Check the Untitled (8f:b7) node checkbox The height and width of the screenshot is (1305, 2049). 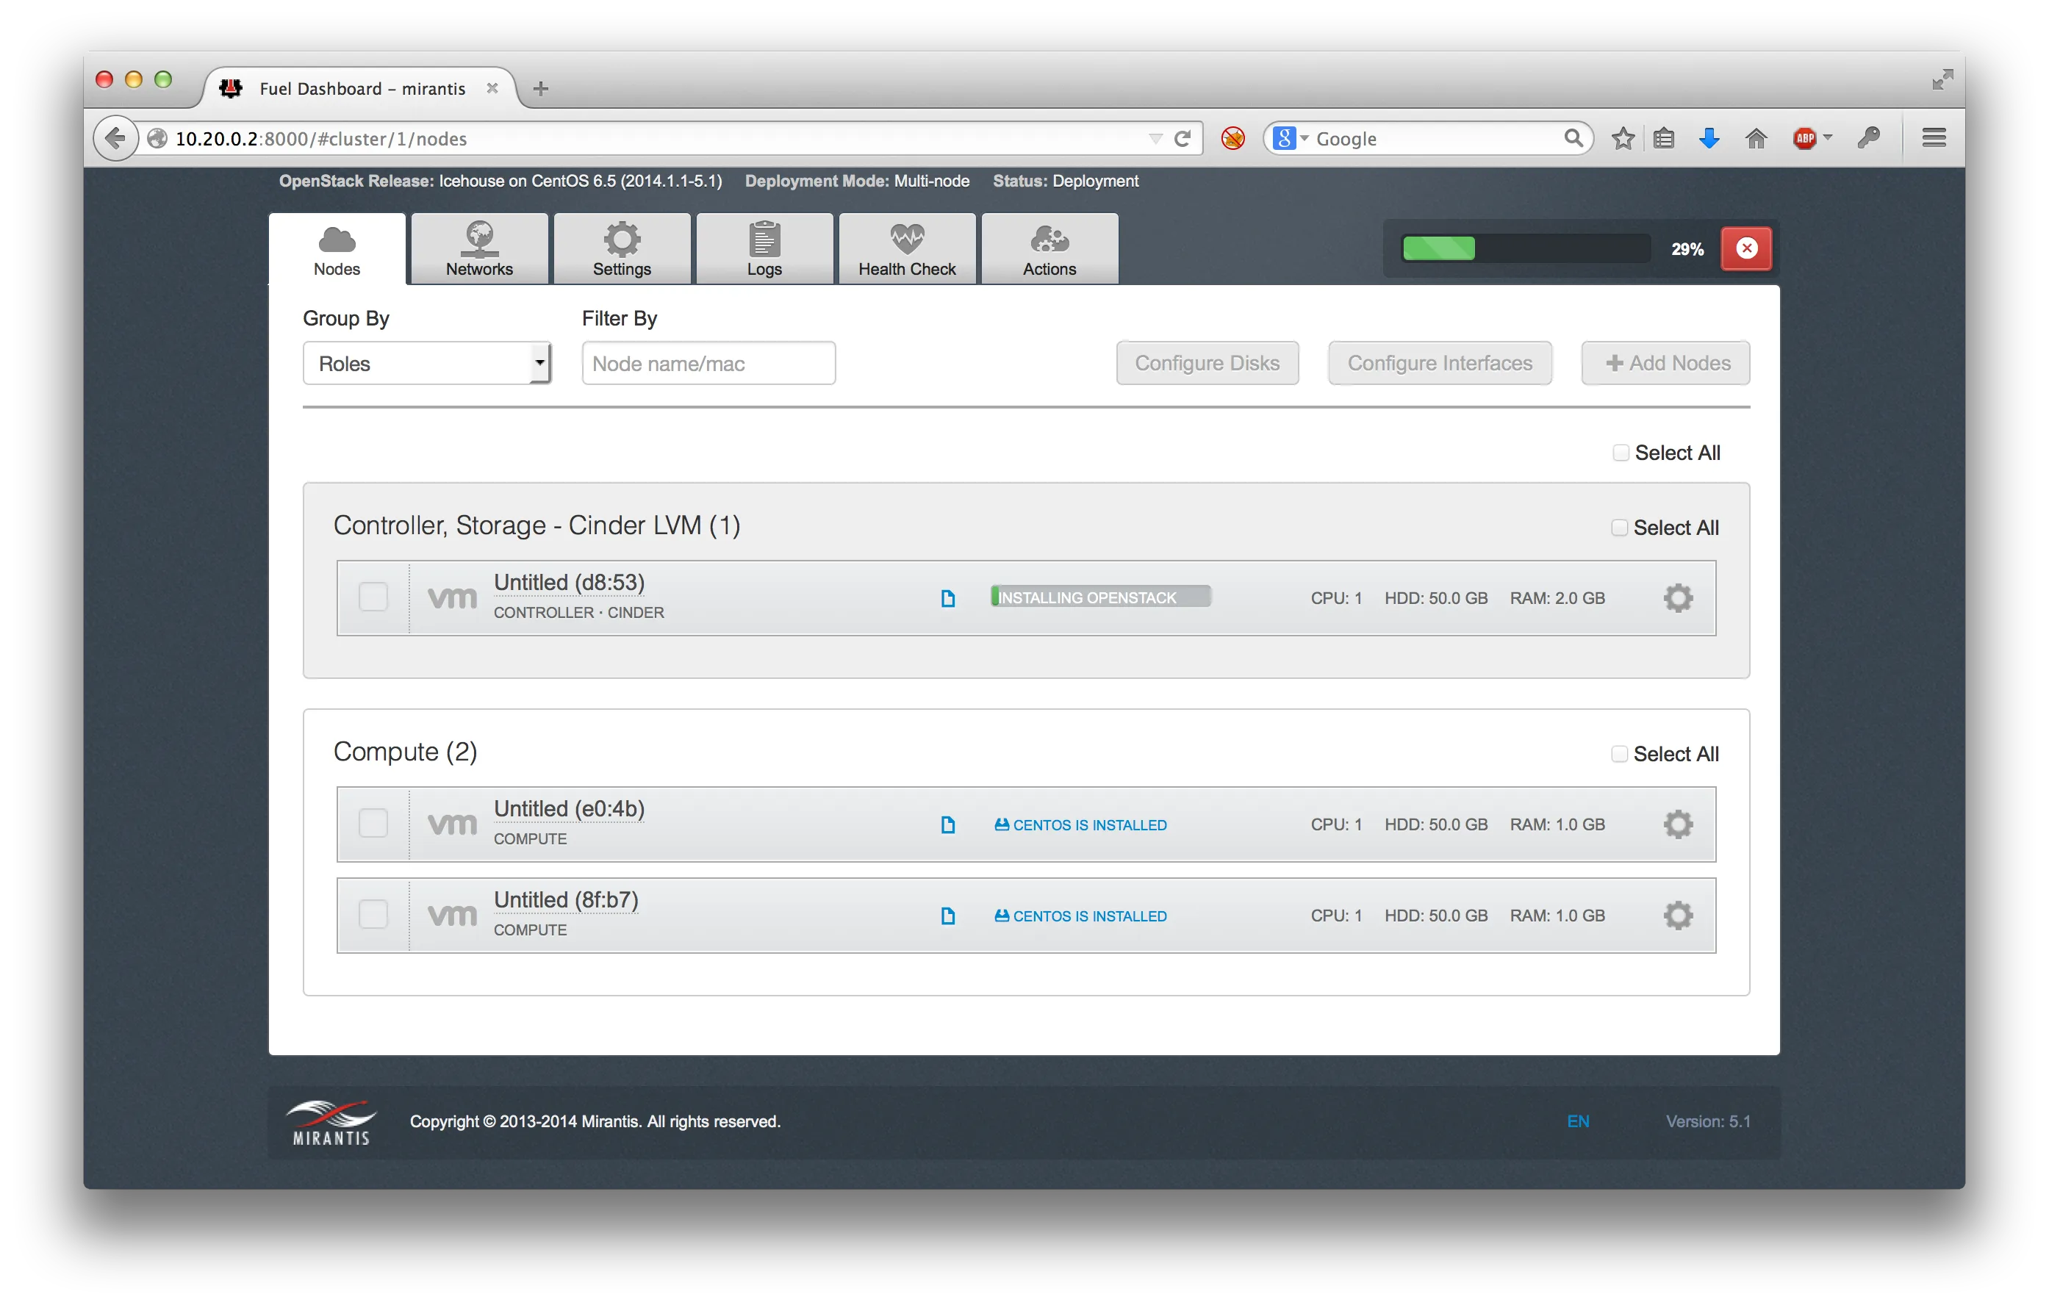point(373,915)
